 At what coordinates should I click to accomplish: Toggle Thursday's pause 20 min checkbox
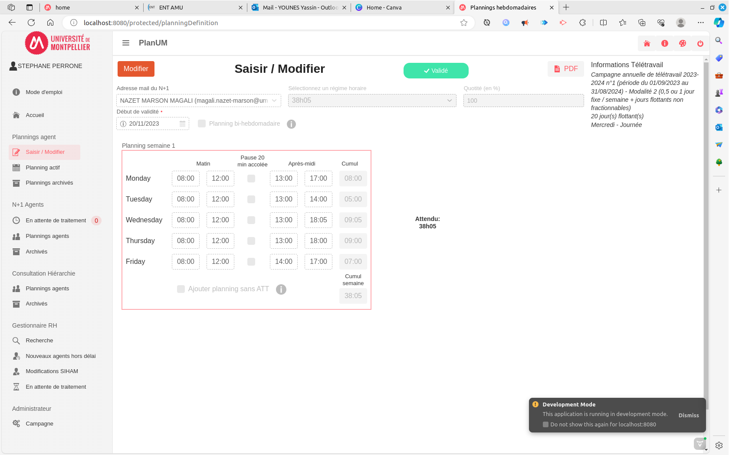251,241
